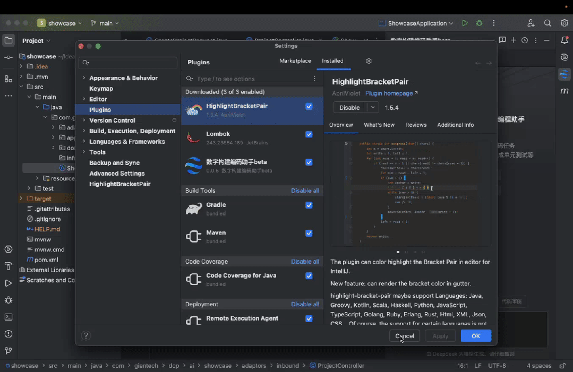Open the Build hammer tool window icon
Image resolution: width=573 pixels, height=372 pixels.
[8, 266]
